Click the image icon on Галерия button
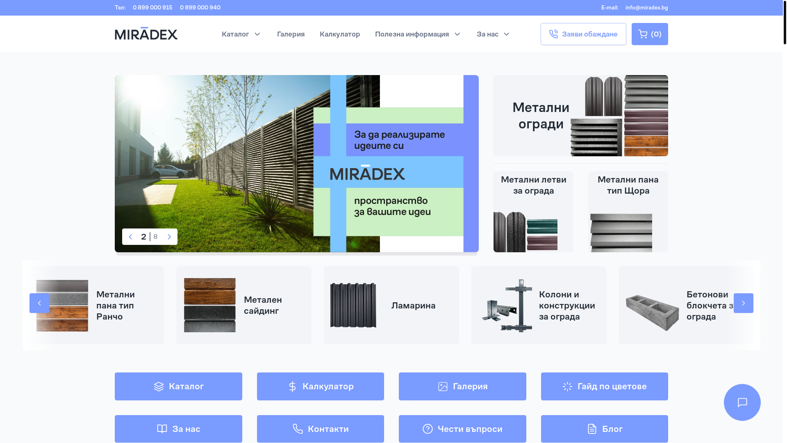The width and height of the screenshot is (787, 443). click(443, 386)
